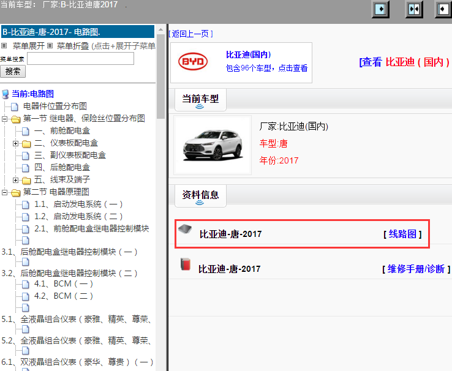Click the left-arrow panel layout icon
The width and height of the screenshot is (452, 371).
pyautogui.click(x=443, y=9)
